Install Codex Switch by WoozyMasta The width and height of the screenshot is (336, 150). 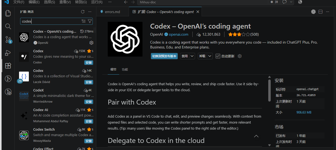tap(89, 141)
